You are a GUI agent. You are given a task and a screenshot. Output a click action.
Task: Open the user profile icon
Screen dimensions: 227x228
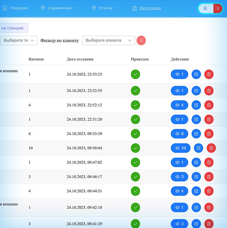click(205, 8)
